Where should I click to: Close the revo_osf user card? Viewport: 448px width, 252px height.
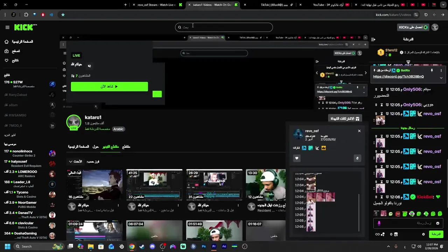359,131
